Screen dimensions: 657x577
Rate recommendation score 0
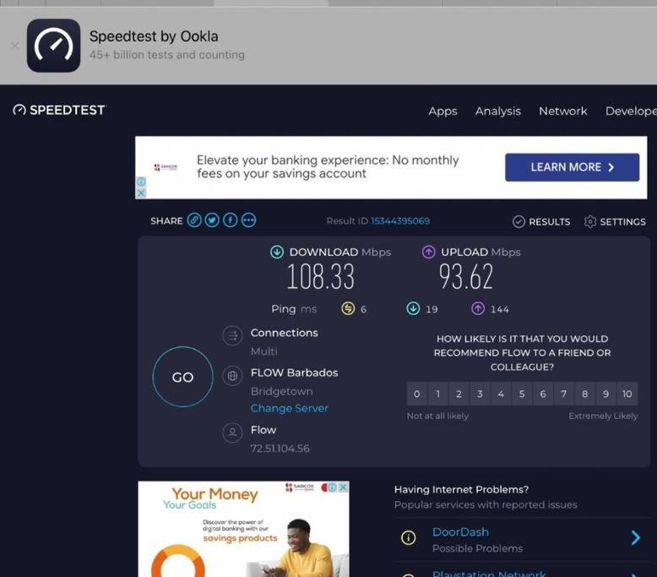(417, 394)
